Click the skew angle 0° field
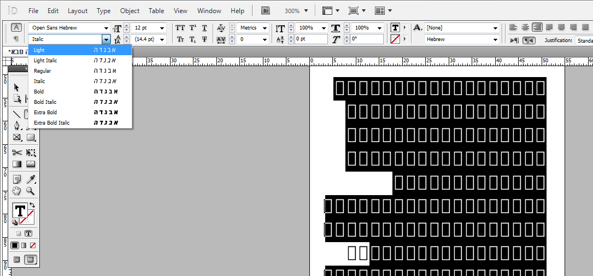 367,39
